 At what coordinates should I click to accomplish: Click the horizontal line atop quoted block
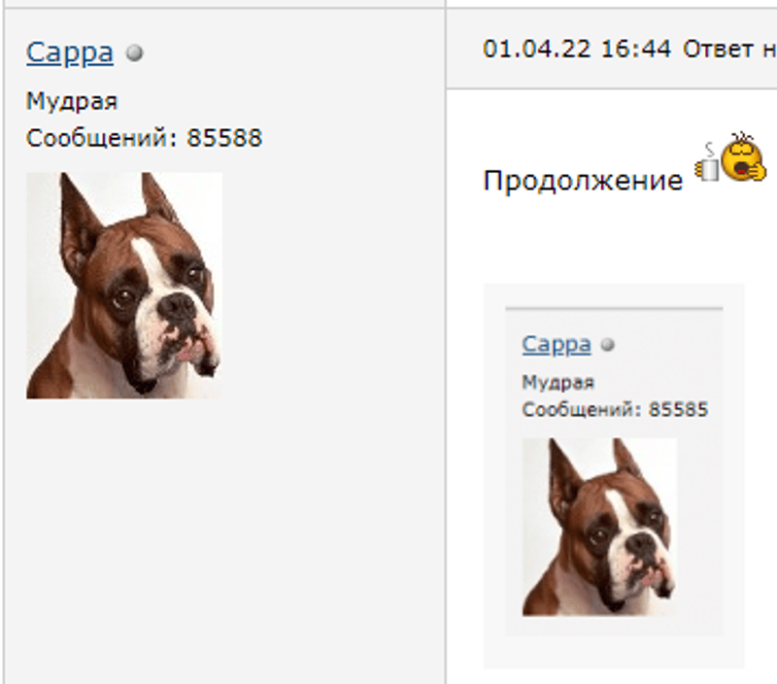click(x=614, y=308)
